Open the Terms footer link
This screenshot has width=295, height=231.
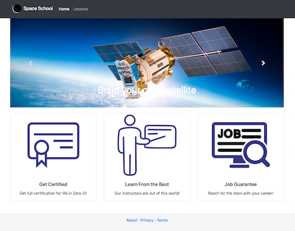point(162,220)
